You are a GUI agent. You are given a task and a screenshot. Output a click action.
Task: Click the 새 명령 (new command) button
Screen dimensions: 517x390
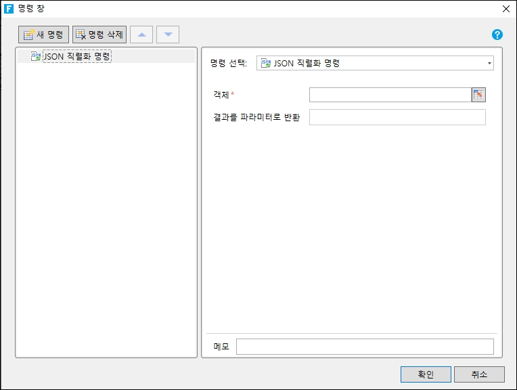tap(43, 35)
